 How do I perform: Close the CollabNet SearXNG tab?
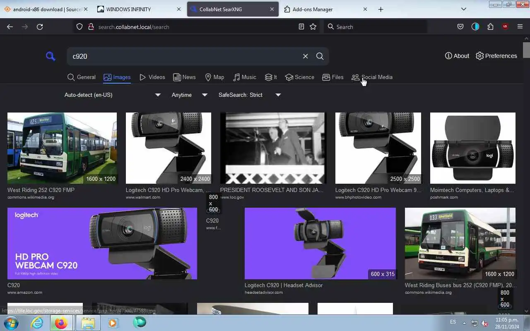(272, 9)
